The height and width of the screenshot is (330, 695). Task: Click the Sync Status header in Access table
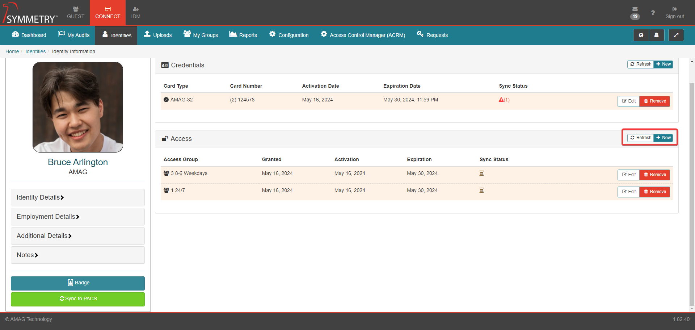(x=494, y=159)
